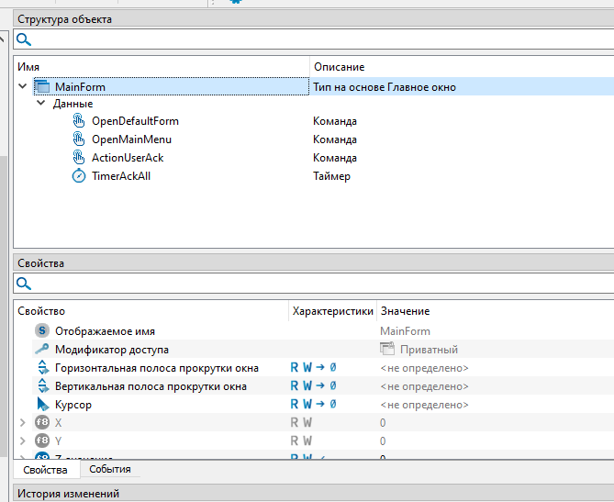
Task: Click the Горизонтальная полоса прокрутки property icon
Action: [x=42, y=368]
